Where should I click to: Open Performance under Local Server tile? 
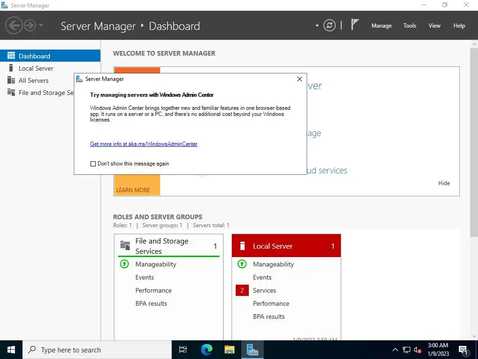271,303
